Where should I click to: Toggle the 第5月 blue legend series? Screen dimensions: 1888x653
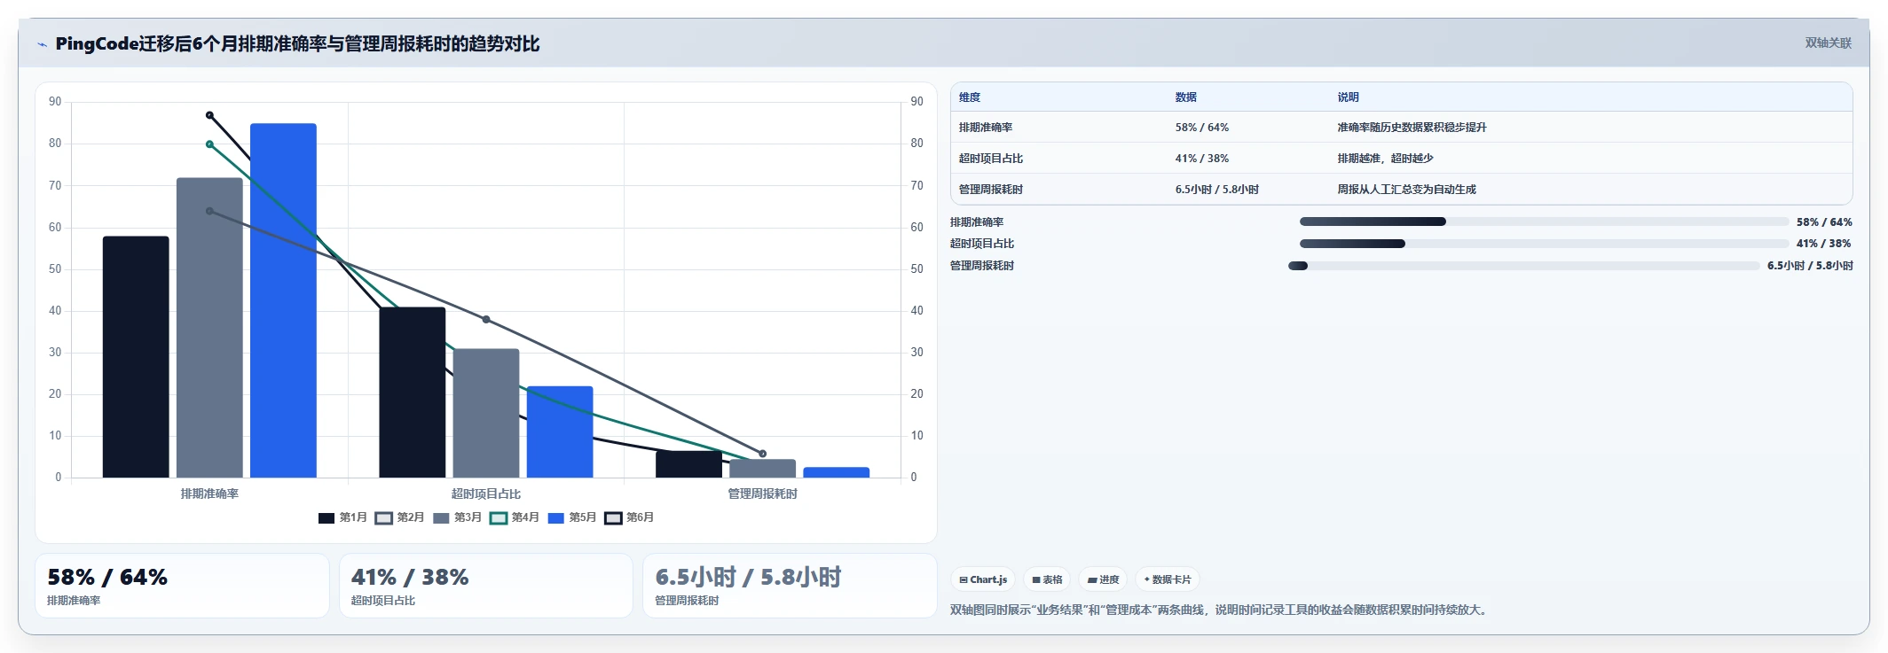[x=571, y=517]
